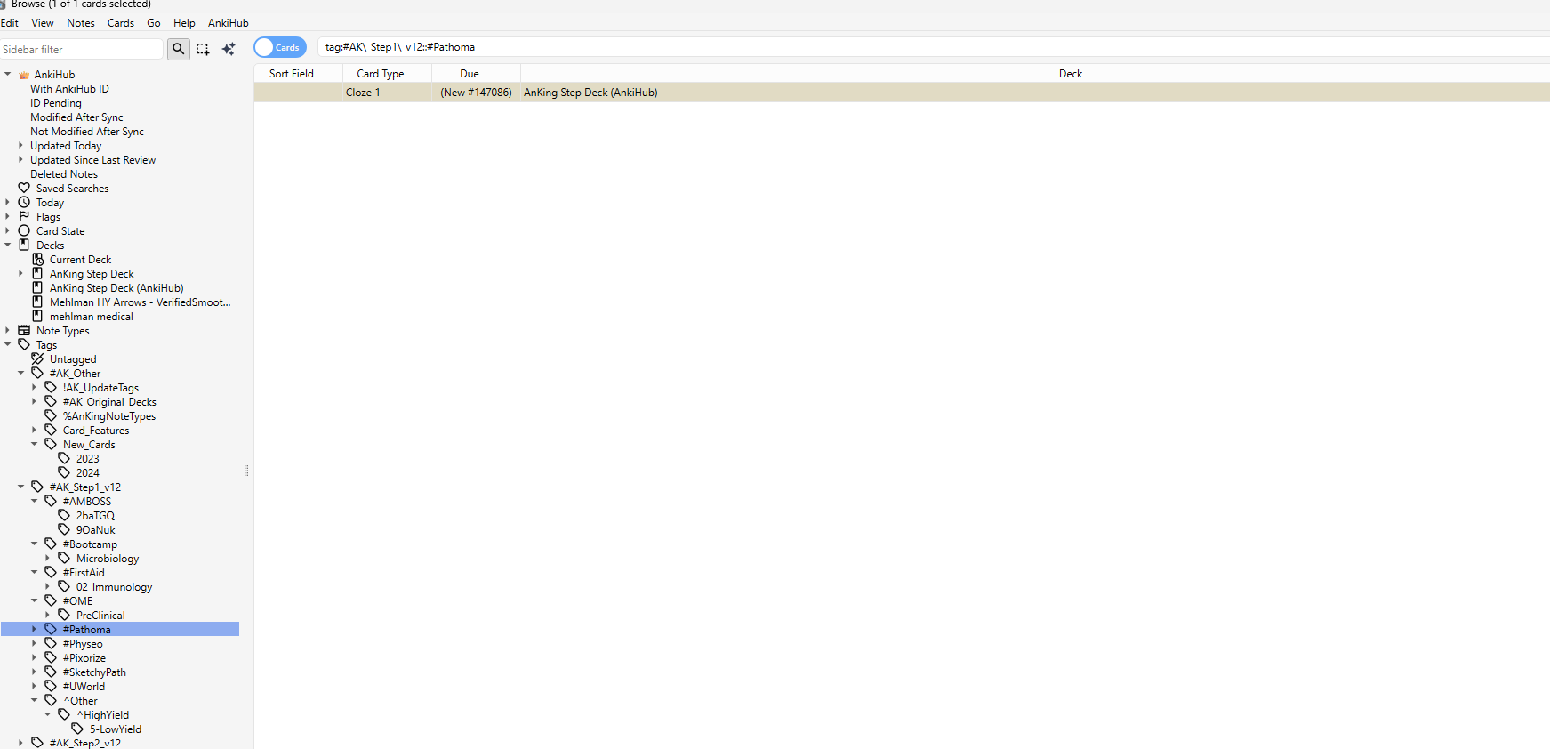Click the Today clock icon

coord(24,203)
